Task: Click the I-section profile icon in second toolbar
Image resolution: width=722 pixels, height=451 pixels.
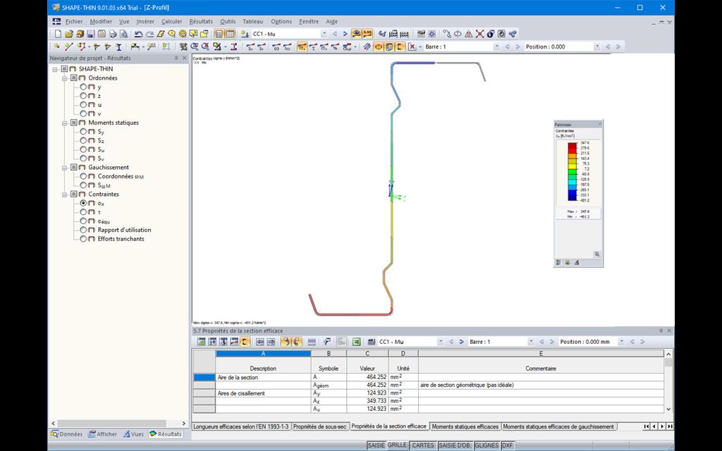Action: click(118, 47)
